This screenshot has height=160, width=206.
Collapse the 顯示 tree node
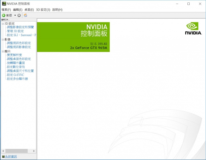3,52
